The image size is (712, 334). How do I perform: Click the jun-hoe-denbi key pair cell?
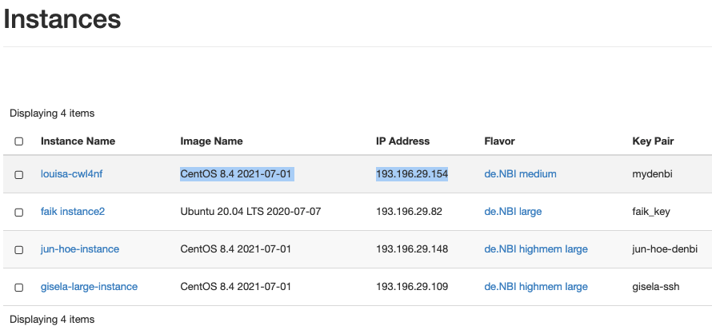tap(665, 249)
